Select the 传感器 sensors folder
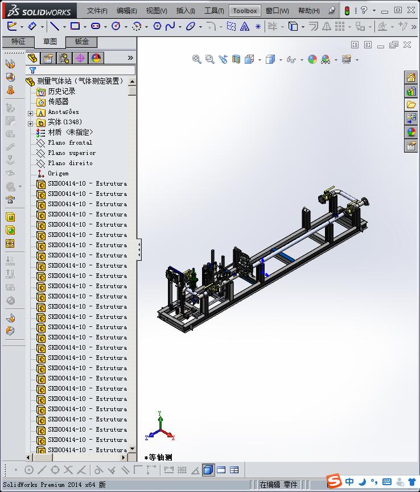 click(x=58, y=101)
